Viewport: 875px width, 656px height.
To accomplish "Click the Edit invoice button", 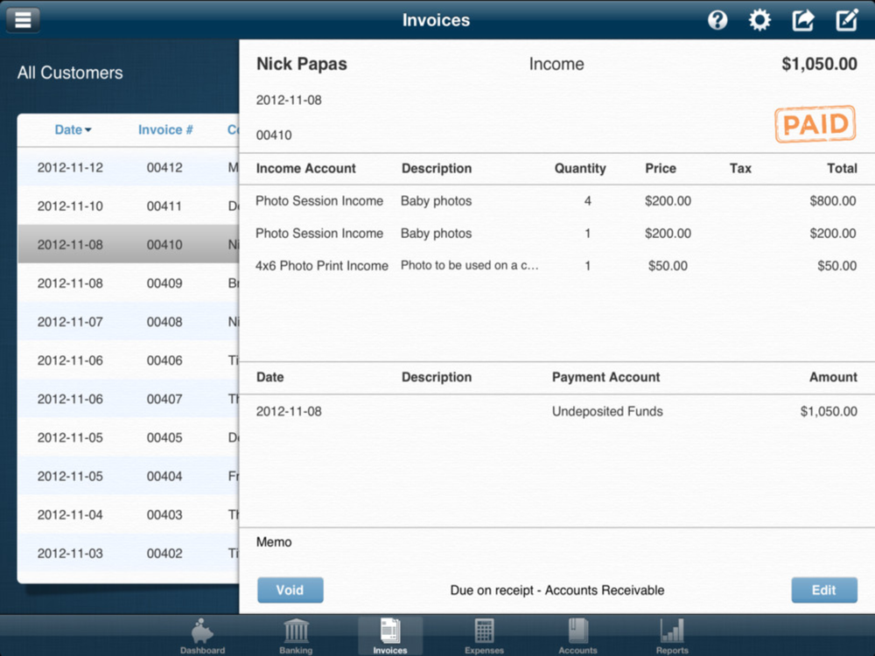I will (823, 590).
